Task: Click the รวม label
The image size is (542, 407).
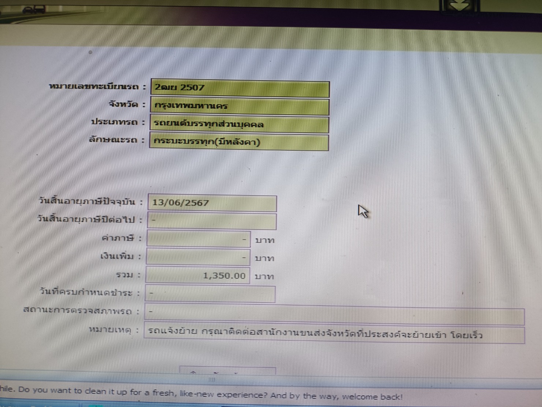Action: tap(128, 275)
